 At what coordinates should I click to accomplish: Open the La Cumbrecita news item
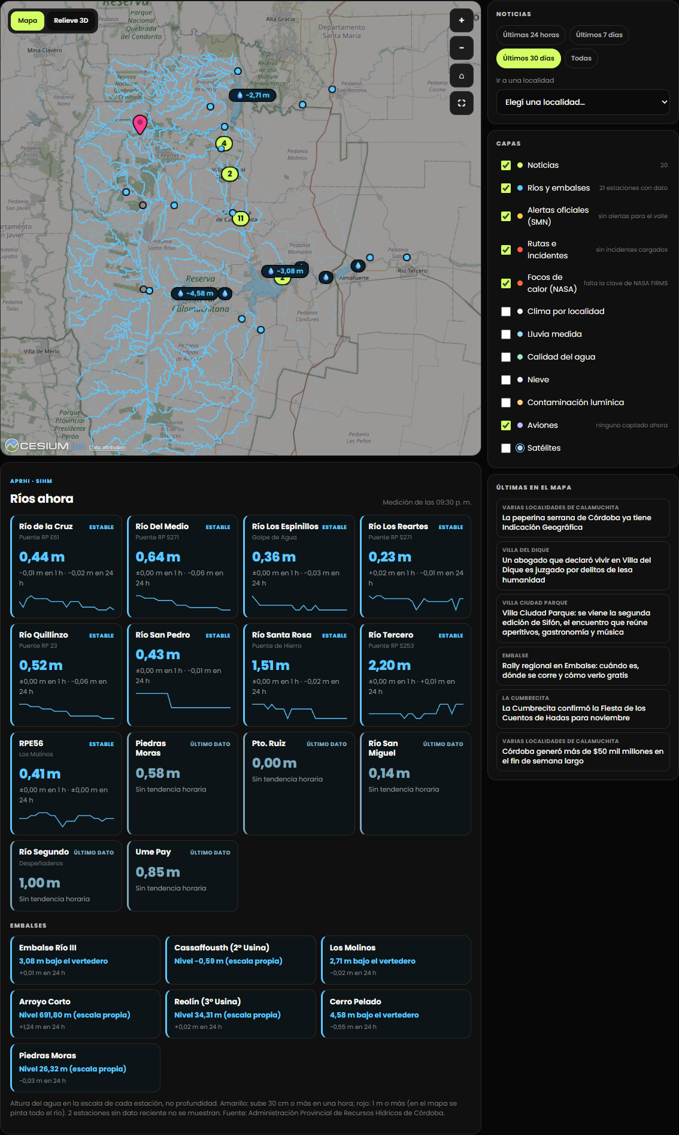[x=583, y=709]
